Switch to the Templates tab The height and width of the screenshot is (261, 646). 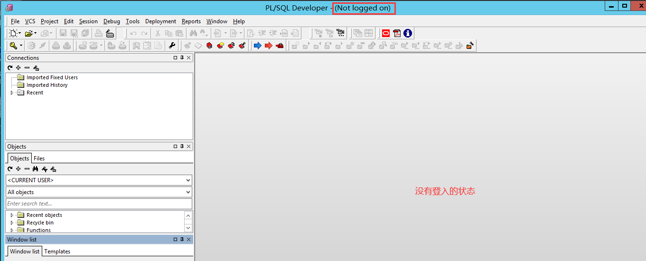(x=57, y=252)
